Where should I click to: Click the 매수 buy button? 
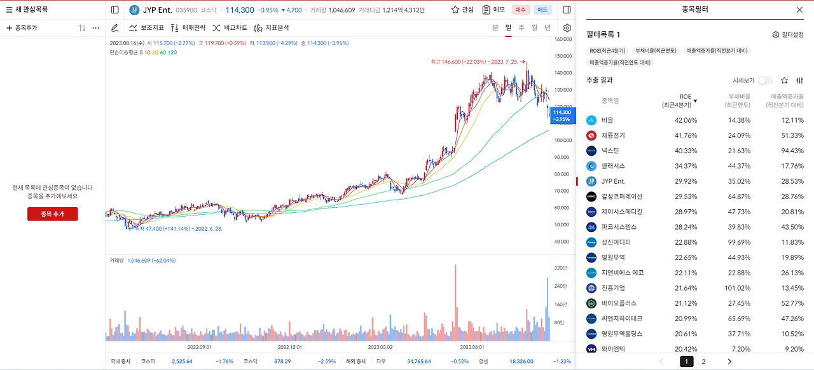[521, 10]
